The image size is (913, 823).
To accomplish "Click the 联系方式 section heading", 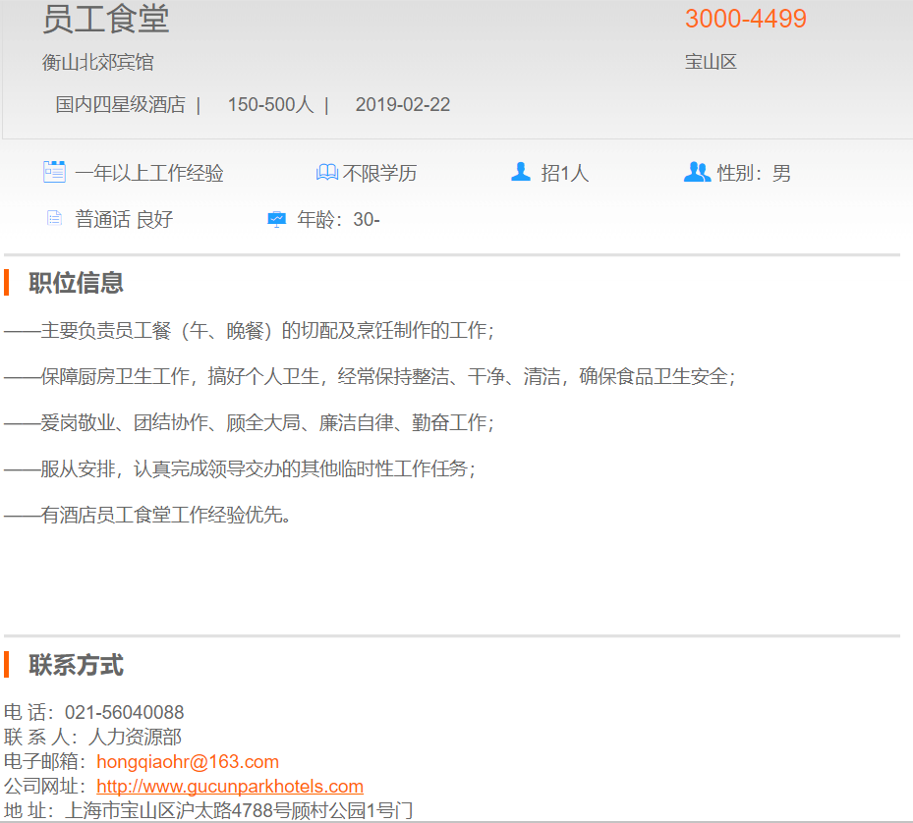I will pos(76,665).
